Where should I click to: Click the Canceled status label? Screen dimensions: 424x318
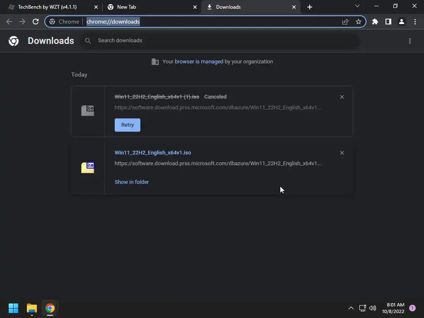215,97
